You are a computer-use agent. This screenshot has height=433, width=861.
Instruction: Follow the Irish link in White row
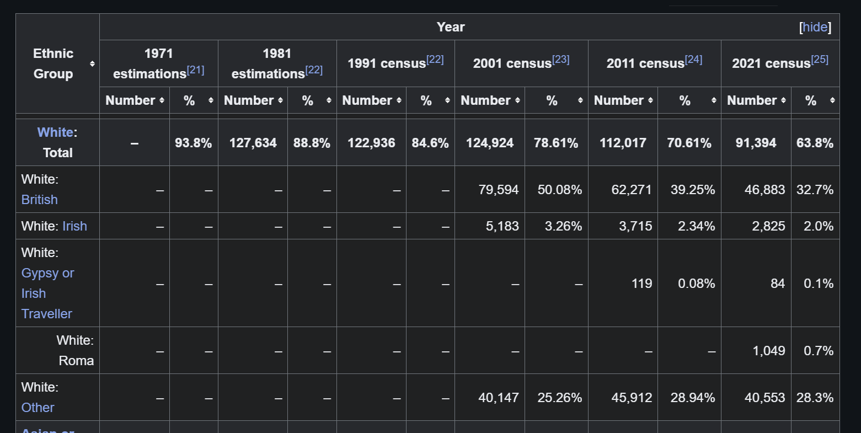click(x=74, y=226)
